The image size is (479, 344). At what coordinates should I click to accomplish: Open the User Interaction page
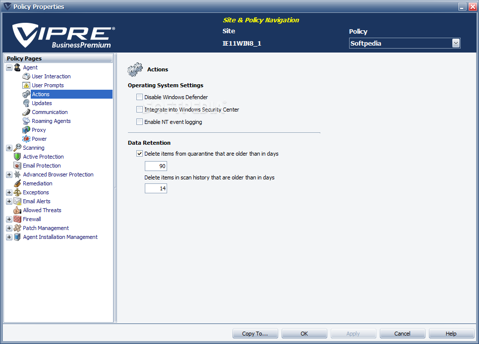click(x=52, y=76)
